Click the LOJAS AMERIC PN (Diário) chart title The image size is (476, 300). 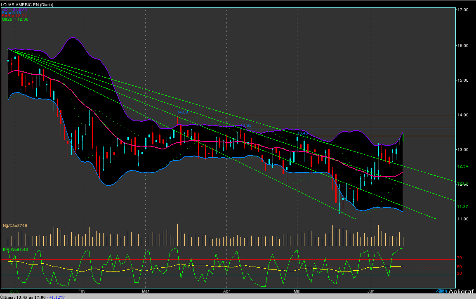coord(27,5)
